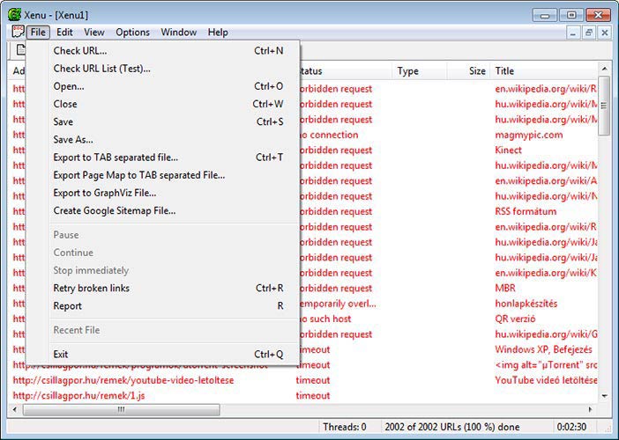Click the horizontal scrollbar thumb

[122, 410]
